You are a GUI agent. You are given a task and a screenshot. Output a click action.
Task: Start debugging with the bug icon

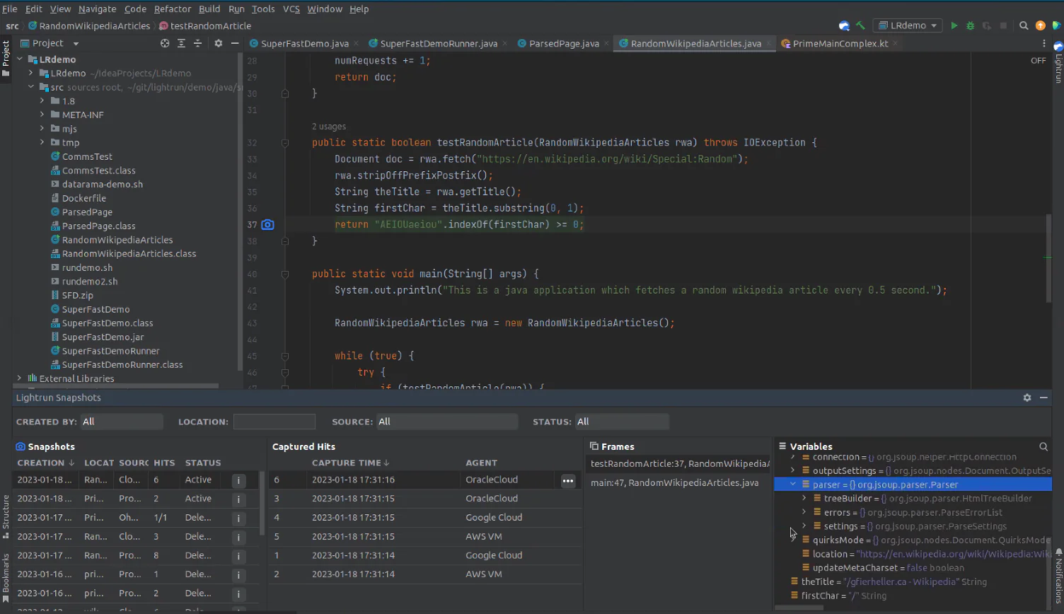coord(970,25)
